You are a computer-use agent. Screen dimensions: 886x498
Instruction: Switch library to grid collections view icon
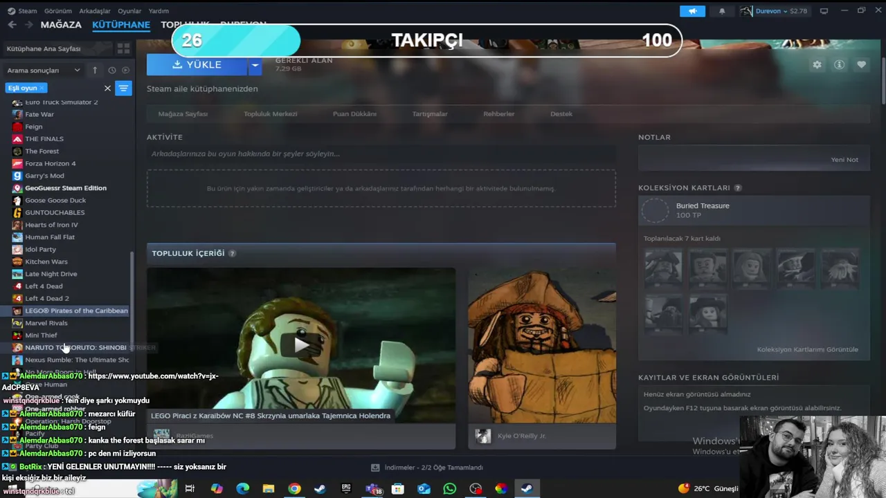click(x=123, y=48)
